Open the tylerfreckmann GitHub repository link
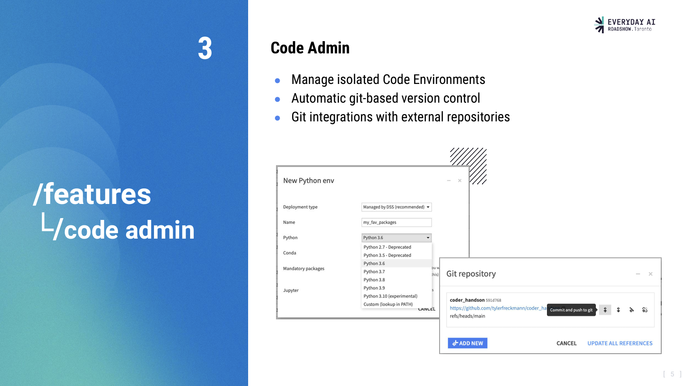The width and height of the screenshot is (690, 386). (x=496, y=308)
